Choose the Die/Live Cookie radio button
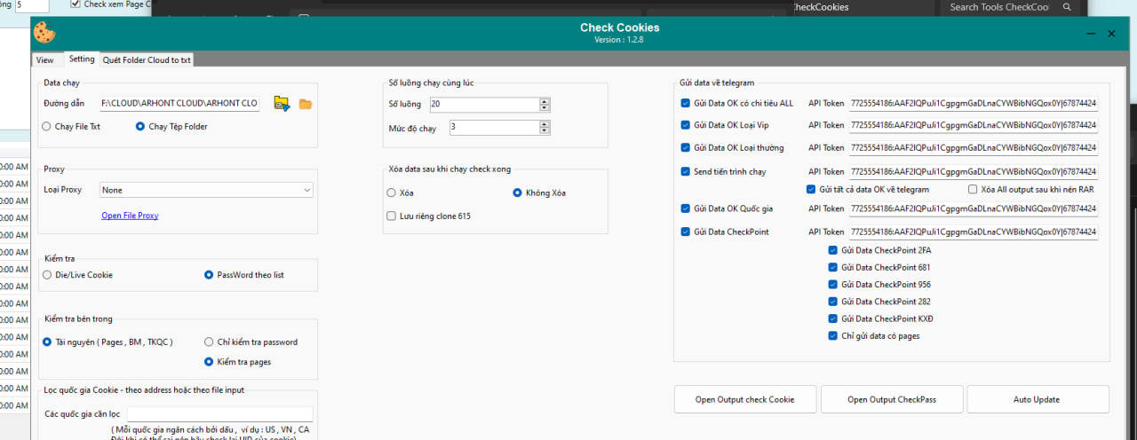 coord(46,275)
